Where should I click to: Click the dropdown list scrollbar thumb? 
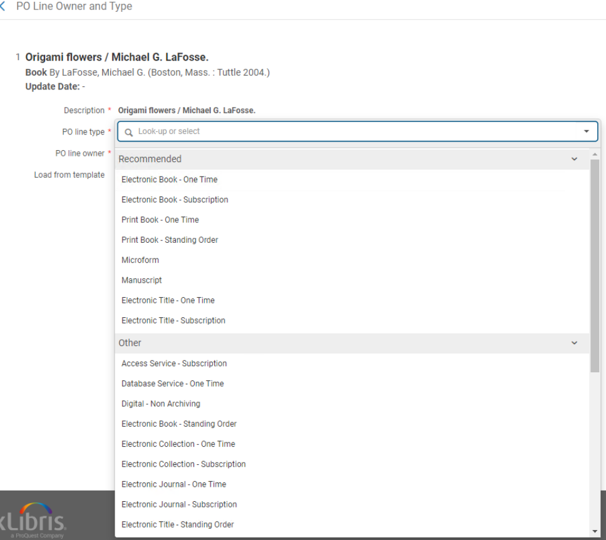[594, 266]
